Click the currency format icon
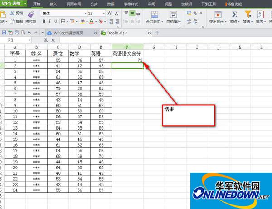Screen dimensions: 272x209 [x=189, y=13]
